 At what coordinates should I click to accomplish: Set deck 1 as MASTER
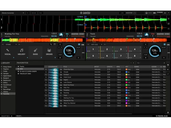tap(75, 34)
